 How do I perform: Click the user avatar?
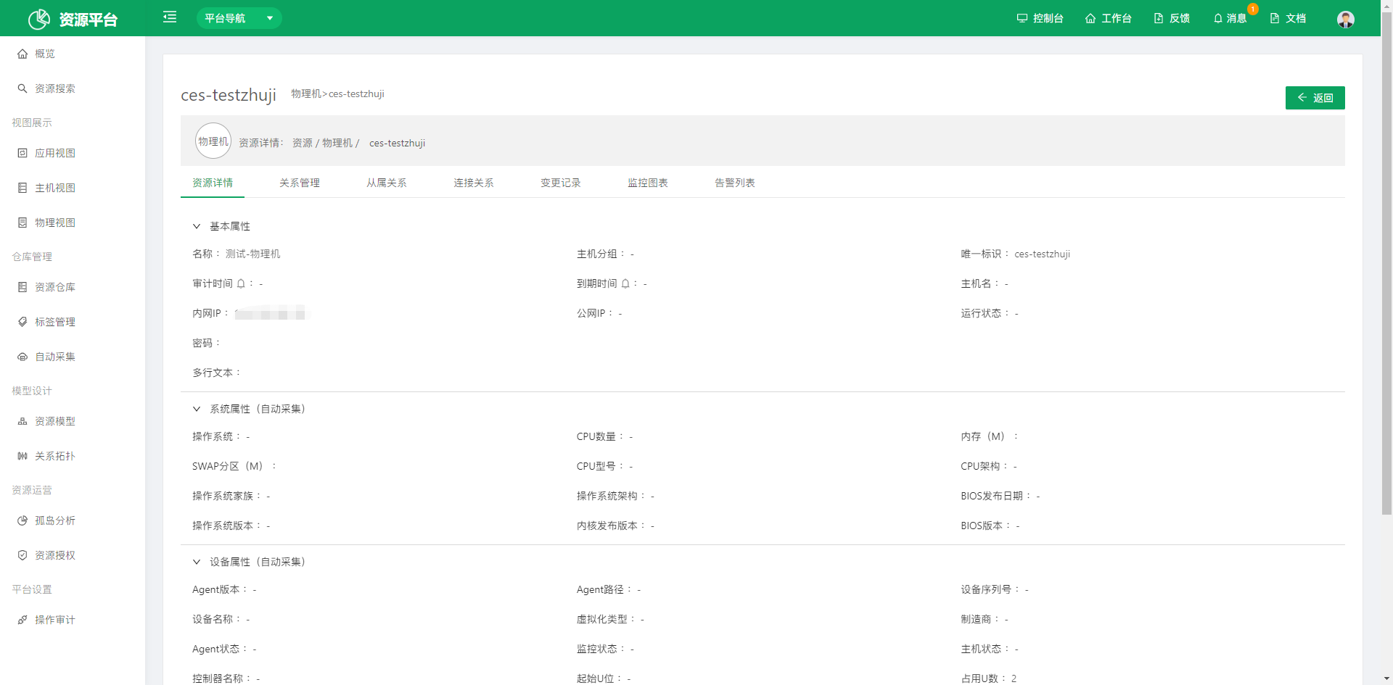[x=1346, y=19]
